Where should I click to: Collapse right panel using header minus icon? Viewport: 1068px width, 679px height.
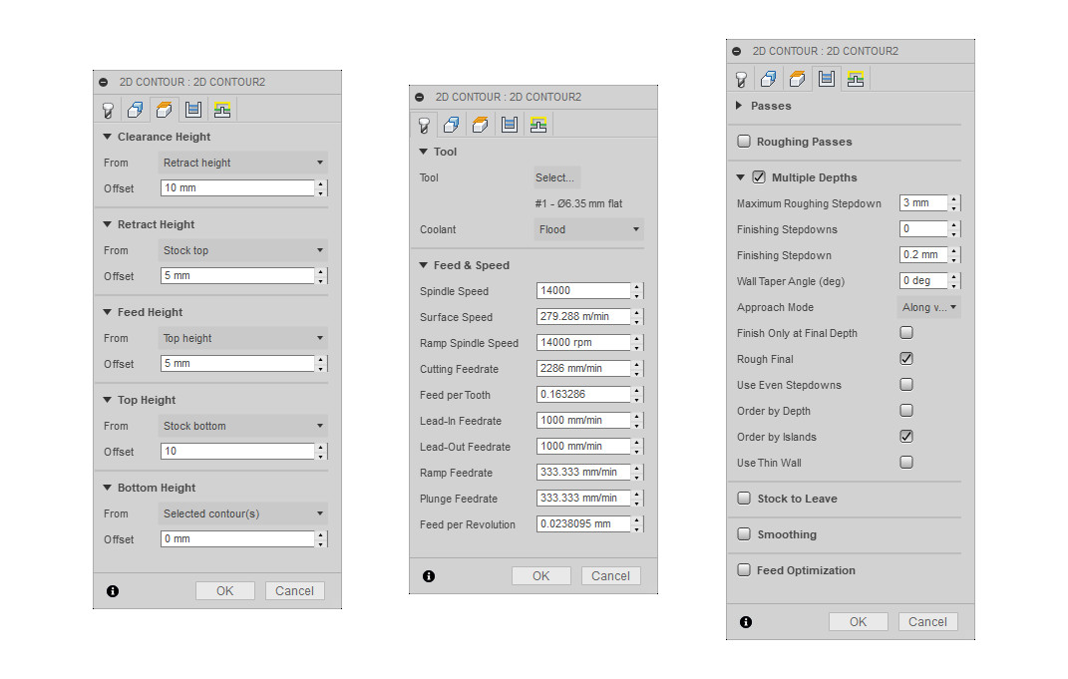click(736, 51)
